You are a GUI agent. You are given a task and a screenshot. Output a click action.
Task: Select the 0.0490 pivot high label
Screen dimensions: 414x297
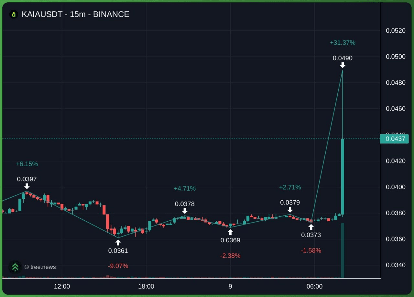pos(343,58)
